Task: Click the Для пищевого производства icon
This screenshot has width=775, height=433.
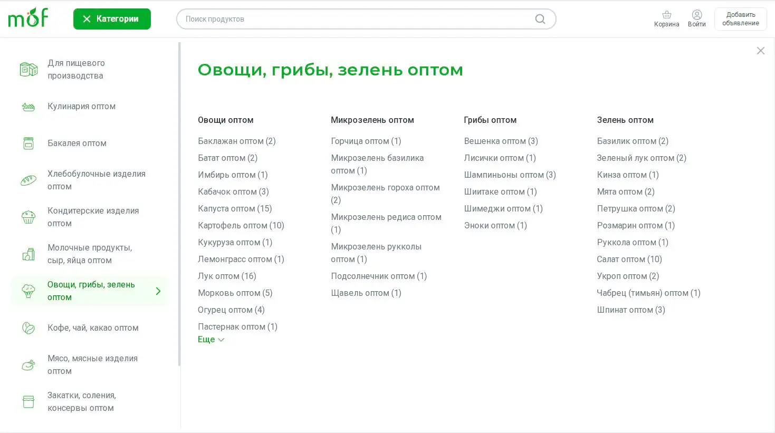Action: (x=28, y=69)
